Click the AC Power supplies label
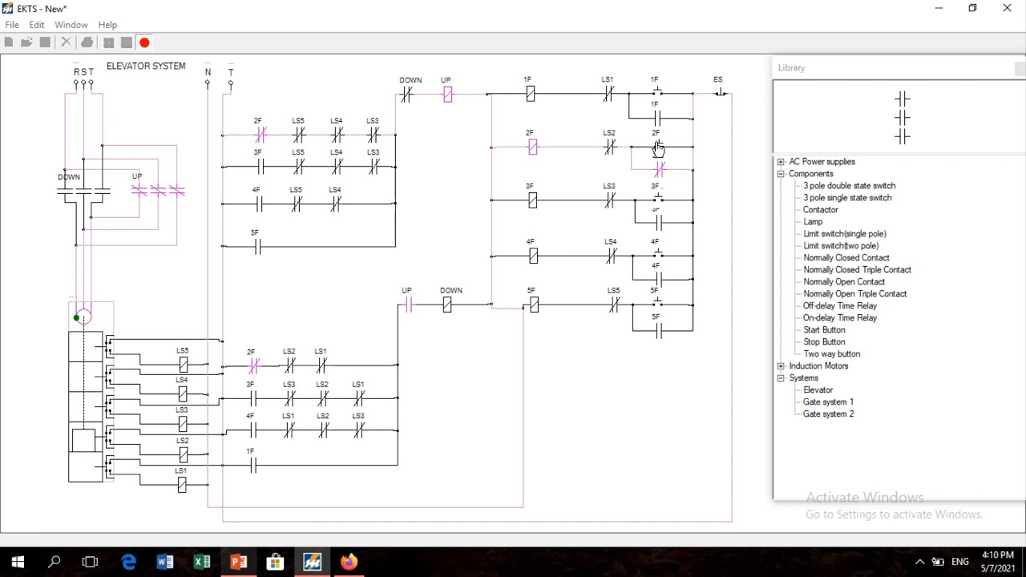The height and width of the screenshot is (577, 1026). (822, 162)
